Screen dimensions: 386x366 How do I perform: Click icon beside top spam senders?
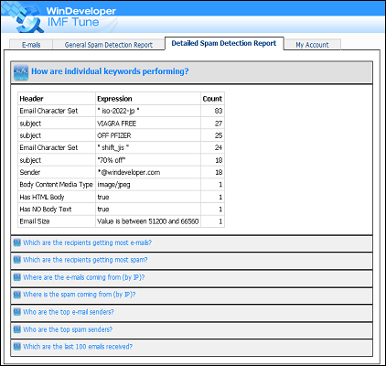pyautogui.click(x=17, y=329)
